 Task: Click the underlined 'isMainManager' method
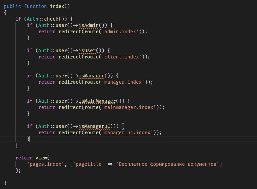pos(97,101)
